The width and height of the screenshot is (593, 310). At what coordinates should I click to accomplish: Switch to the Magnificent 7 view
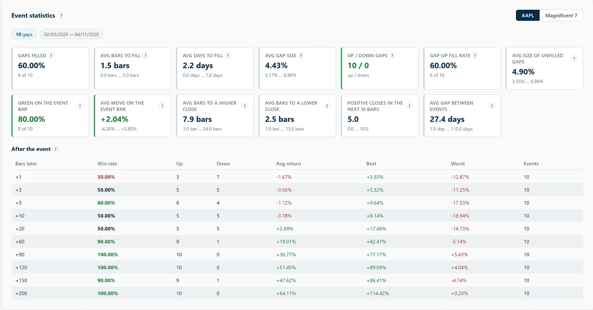point(561,16)
